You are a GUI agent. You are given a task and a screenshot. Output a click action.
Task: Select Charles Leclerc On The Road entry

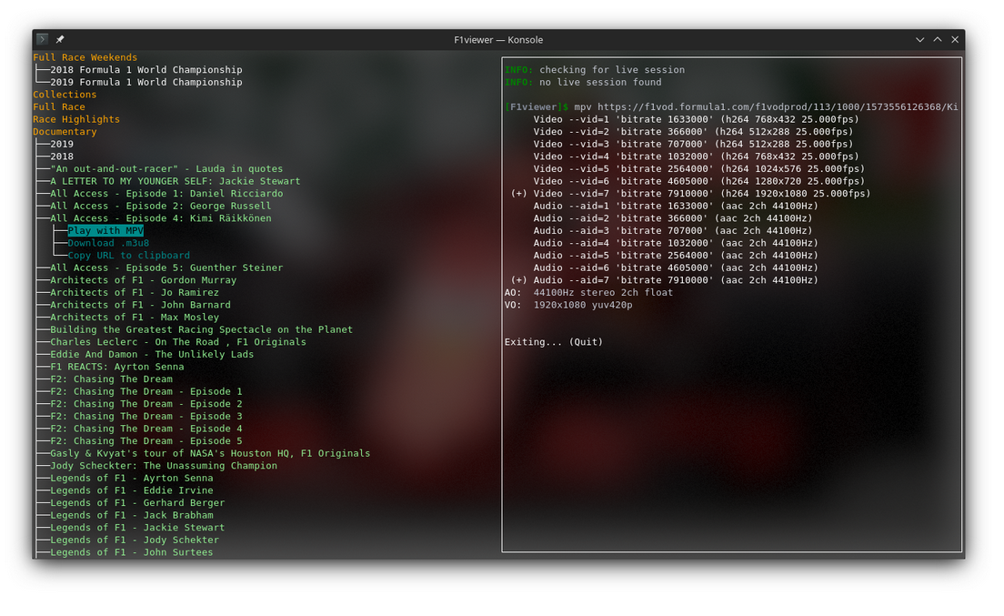[178, 342]
